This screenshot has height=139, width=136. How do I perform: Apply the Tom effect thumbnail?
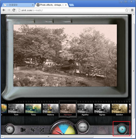(x=16, y=109)
